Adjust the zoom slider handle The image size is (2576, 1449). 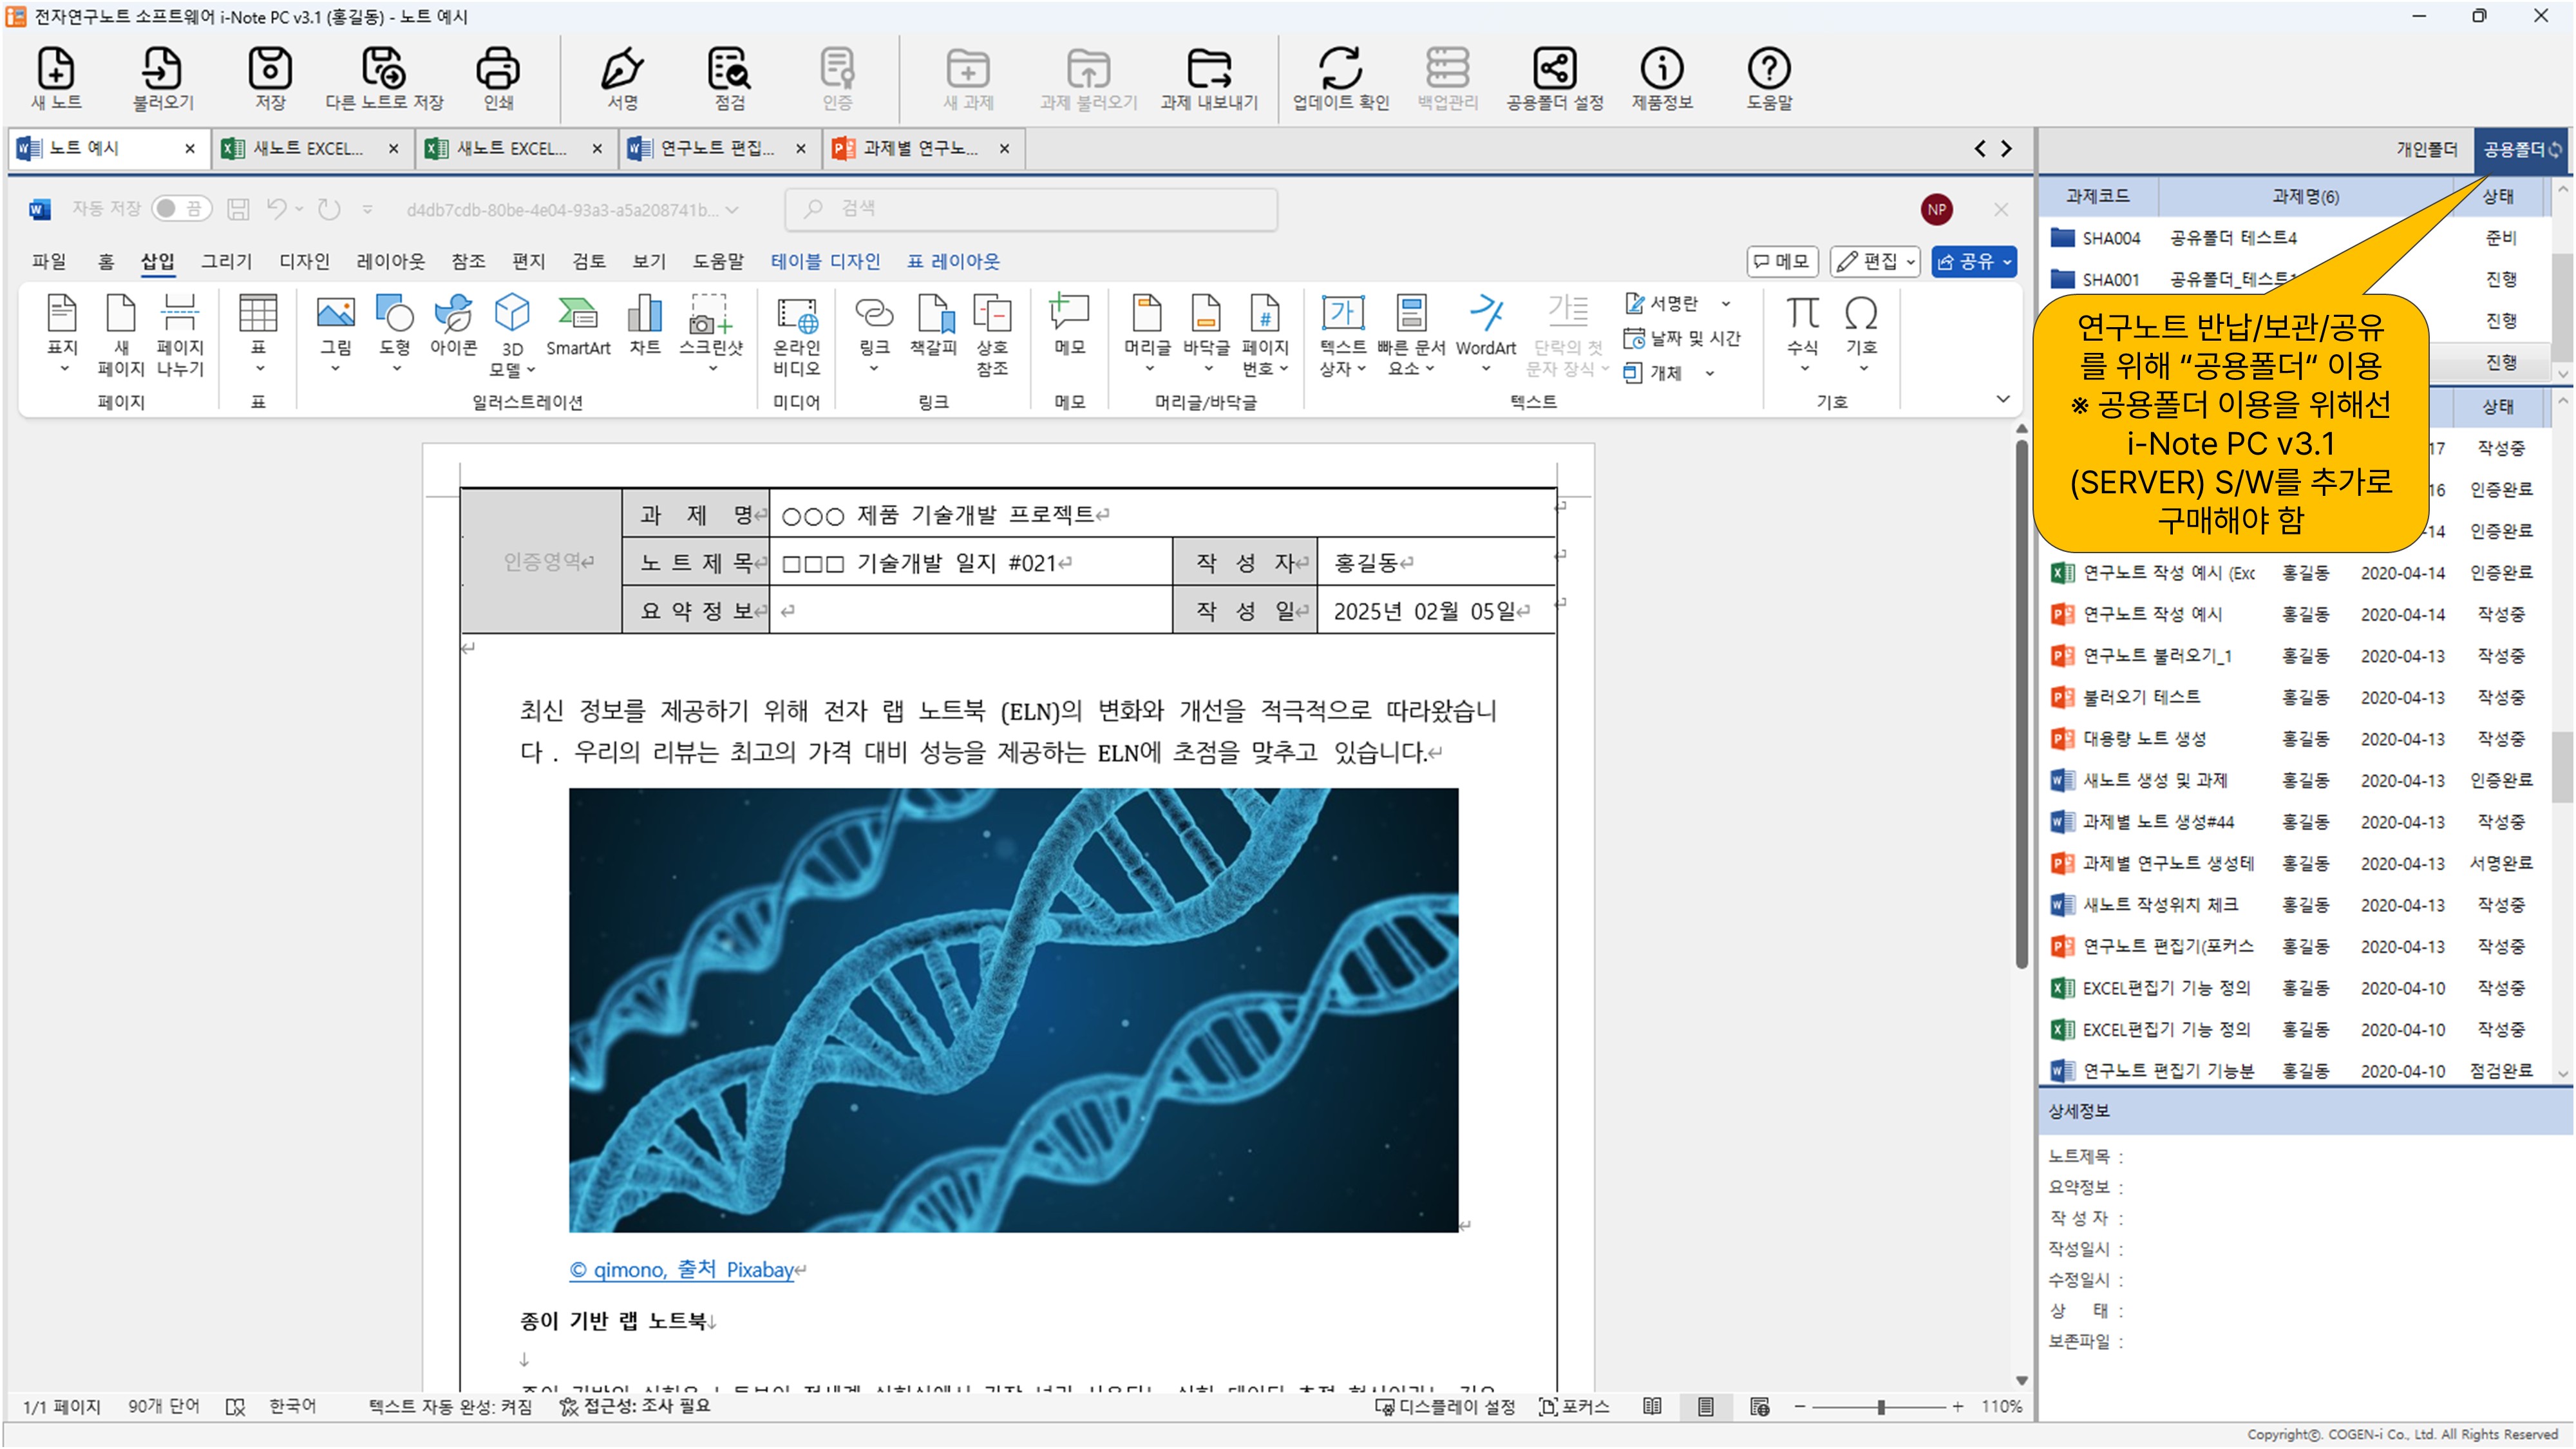point(1881,1407)
